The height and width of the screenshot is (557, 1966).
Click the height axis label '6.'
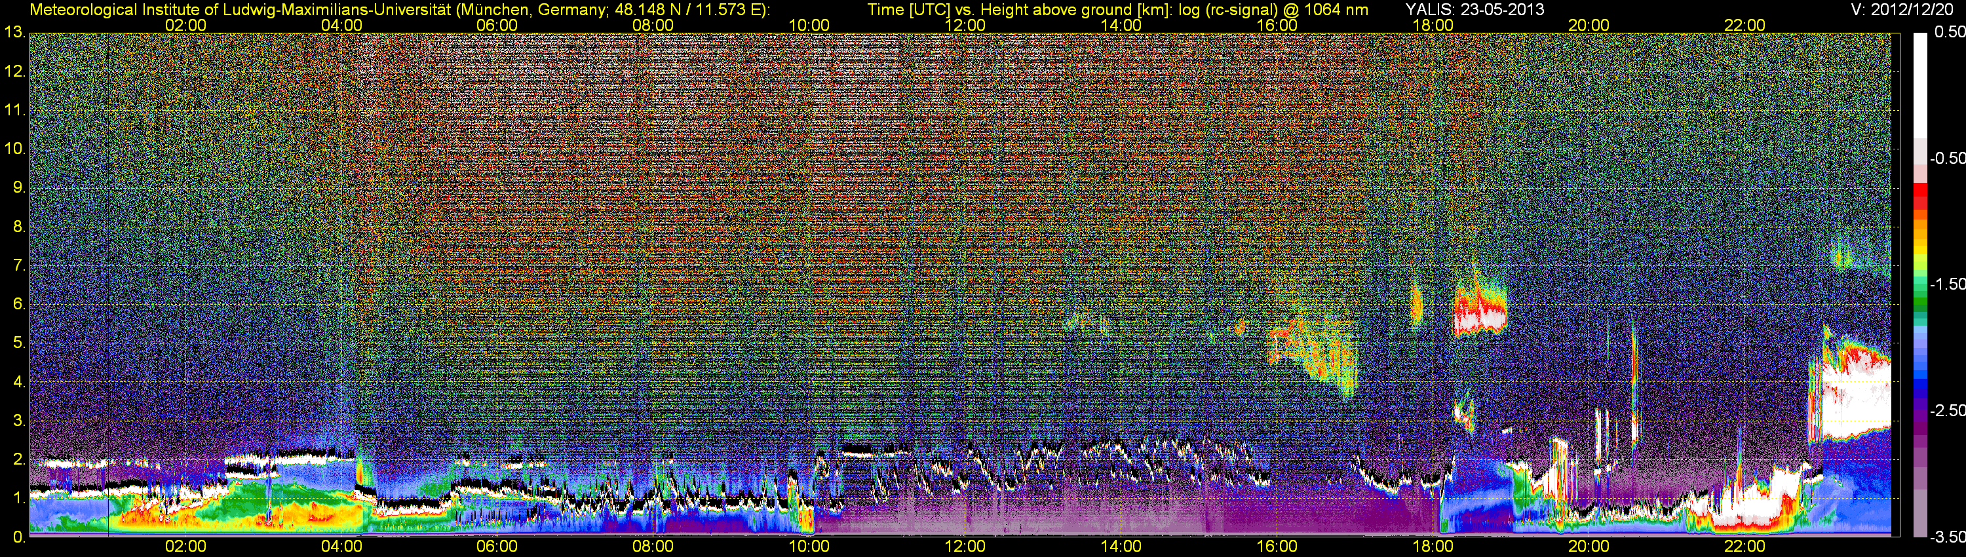click(x=19, y=305)
